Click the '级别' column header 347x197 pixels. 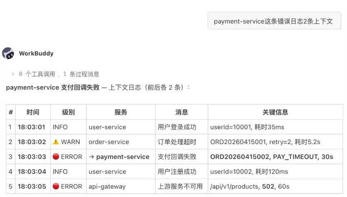pyautogui.click(x=68, y=112)
